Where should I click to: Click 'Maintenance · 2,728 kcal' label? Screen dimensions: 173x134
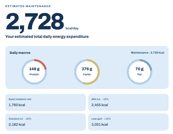(148, 53)
